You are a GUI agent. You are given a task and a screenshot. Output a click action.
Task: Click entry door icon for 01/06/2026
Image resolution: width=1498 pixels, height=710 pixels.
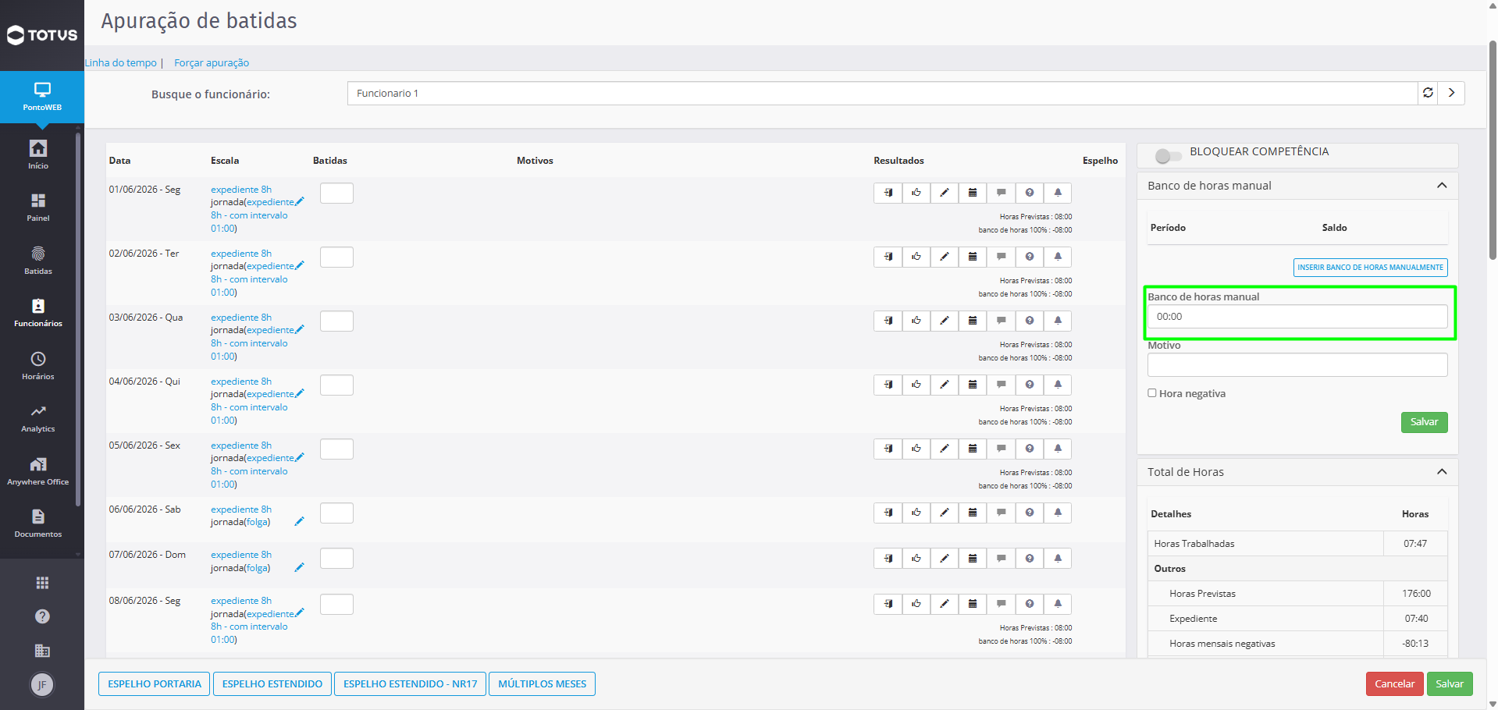point(888,193)
